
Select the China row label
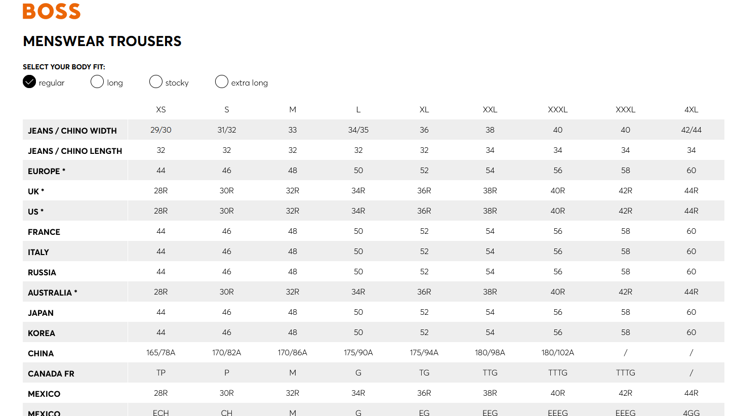[x=41, y=353]
